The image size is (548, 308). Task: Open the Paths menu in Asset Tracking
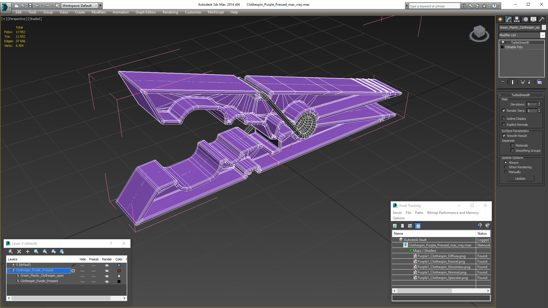pos(419,213)
